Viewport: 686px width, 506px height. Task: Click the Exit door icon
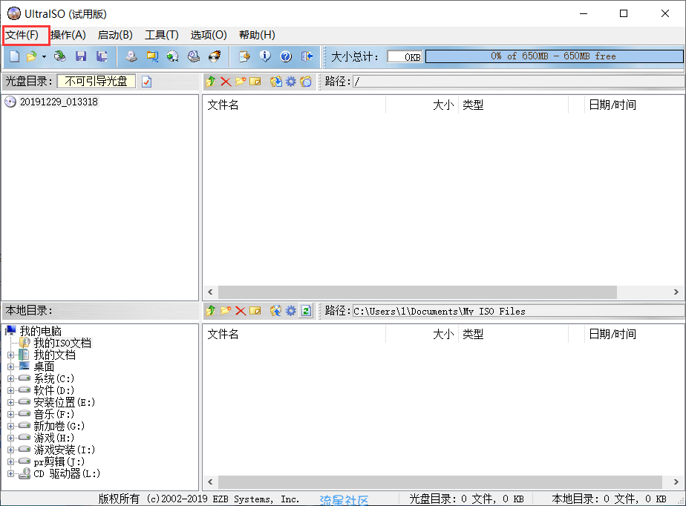(x=307, y=56)
